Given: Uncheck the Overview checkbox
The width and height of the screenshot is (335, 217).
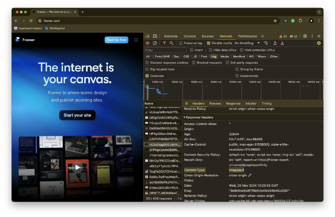Looking at the screenshot, I should coord(147,76).
